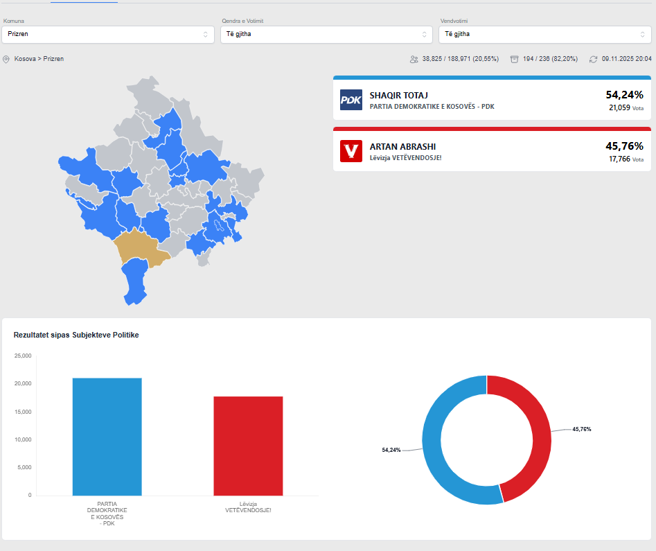Click the Vetëvendosje red V logo

pos(351,151)
